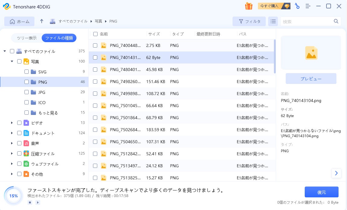Open the hamburger menu in title bar
The width and height of the screenshot is (347, 210).
308,6
